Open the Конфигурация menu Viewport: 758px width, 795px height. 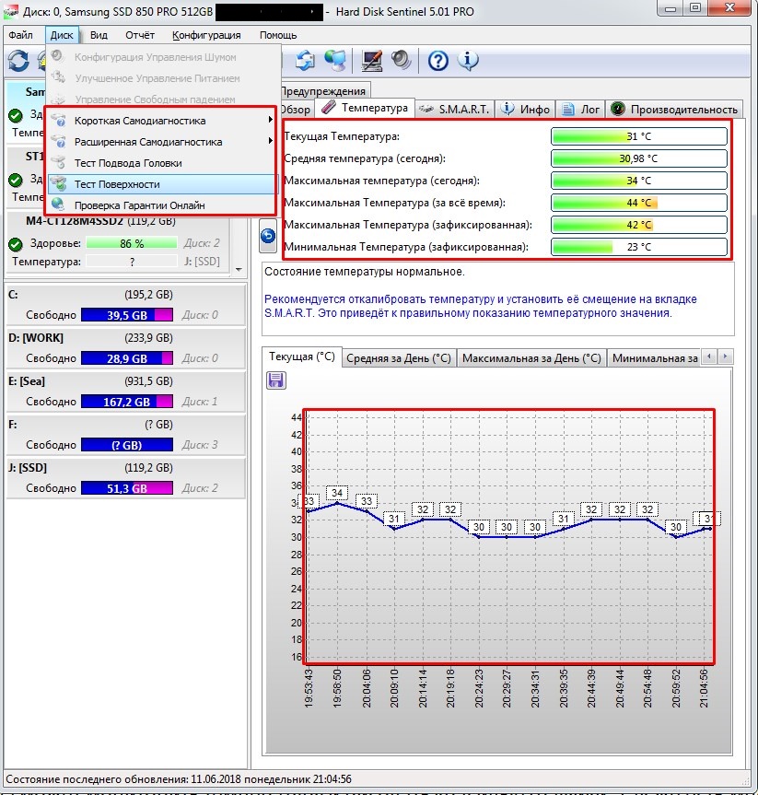click(x=206, y=35)
